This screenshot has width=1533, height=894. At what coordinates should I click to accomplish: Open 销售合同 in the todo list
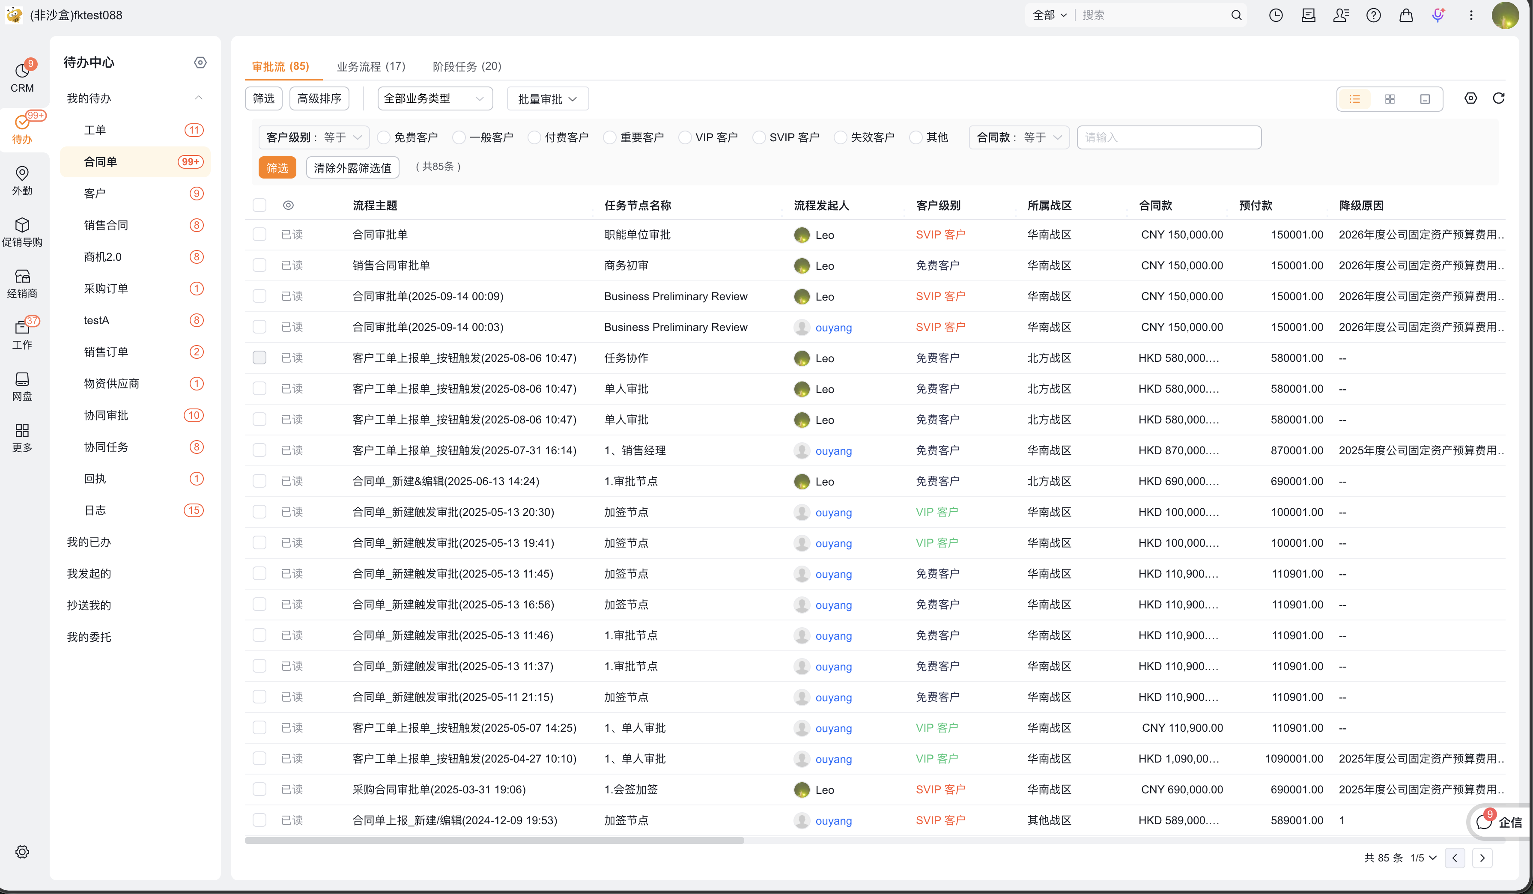[135, 225]
